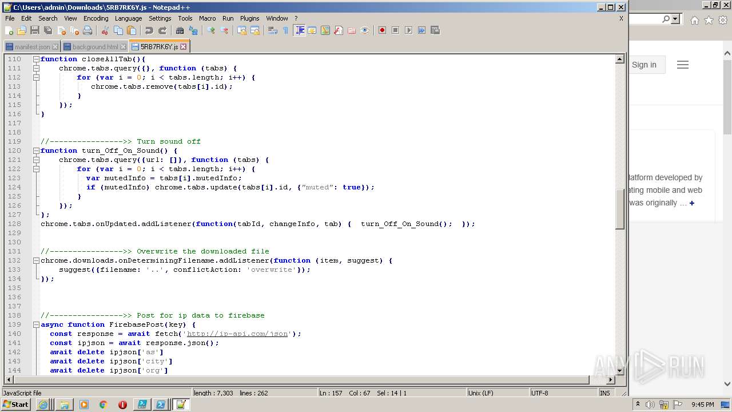Screen dimensions: 732x412
Task: Click Sign in in the browser window
Action: tap(644, 65)
